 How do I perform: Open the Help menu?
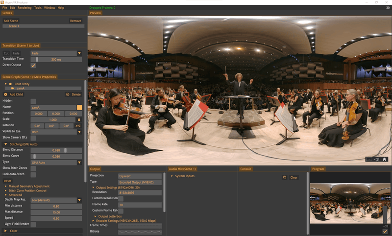(61, 8)
